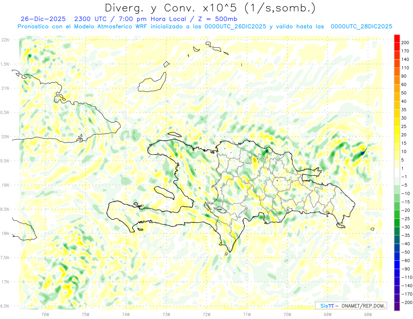Click the positive 50 value on the color scale
The height and width of the screenshot is (319, 413).
(404, 93)
